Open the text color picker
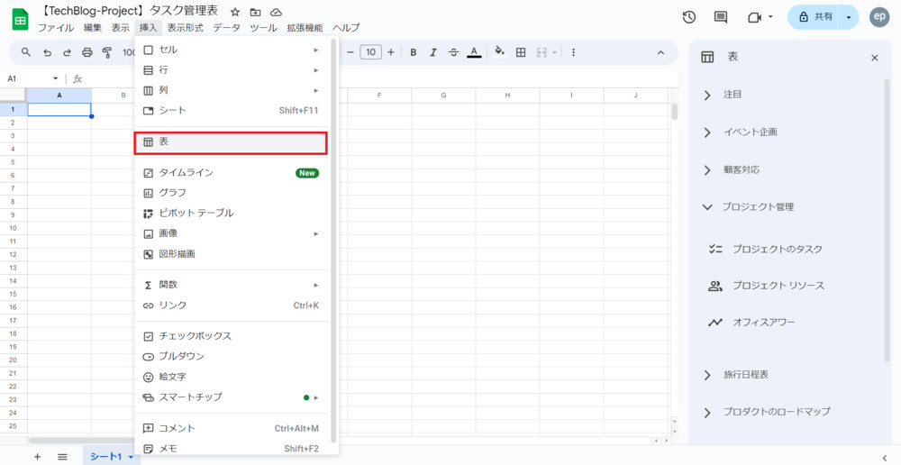901x465 pixels. (475, 52)
